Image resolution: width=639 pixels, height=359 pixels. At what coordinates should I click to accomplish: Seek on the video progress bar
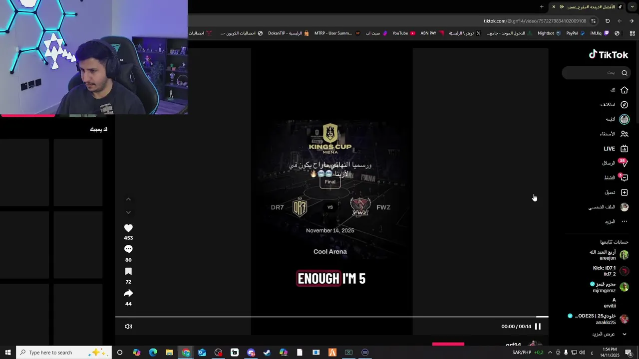331,317
